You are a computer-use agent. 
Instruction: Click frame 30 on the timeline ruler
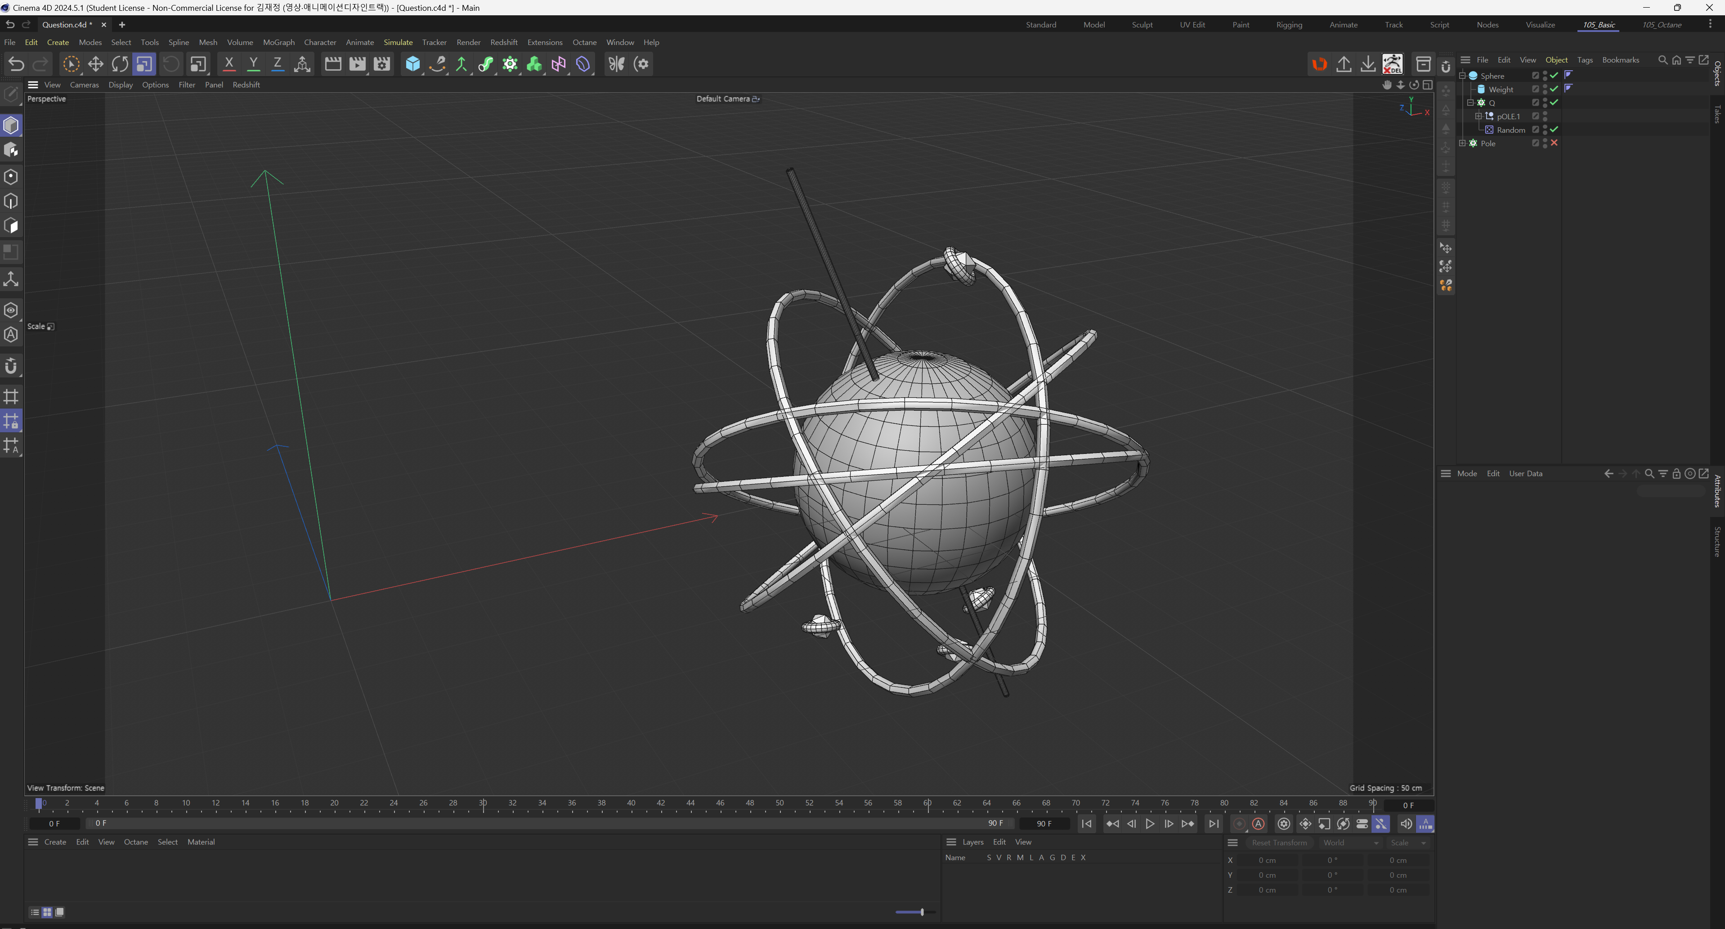(x=483, y=803)
